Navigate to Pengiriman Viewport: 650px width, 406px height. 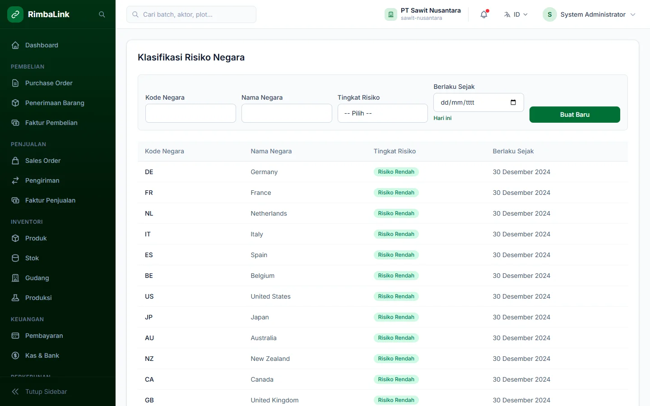tap(58, 180)
